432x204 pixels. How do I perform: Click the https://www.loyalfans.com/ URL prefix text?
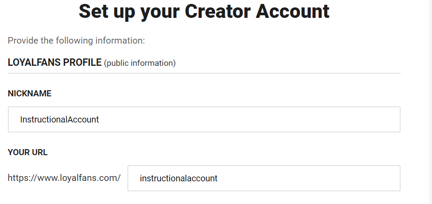point(64,178)
